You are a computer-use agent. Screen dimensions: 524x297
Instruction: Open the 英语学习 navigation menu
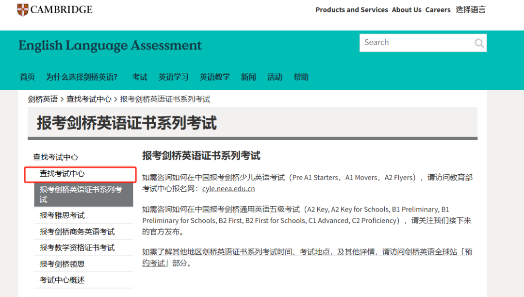(173, 77)
